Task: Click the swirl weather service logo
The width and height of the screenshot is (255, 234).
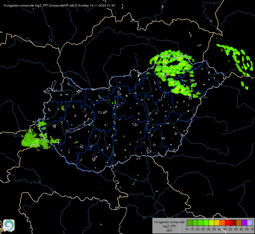Action: click(9, 225)
